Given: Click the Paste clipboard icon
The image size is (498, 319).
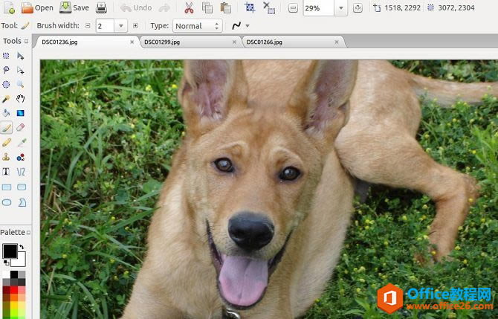Looking at the screenshot, I should 226,7.
